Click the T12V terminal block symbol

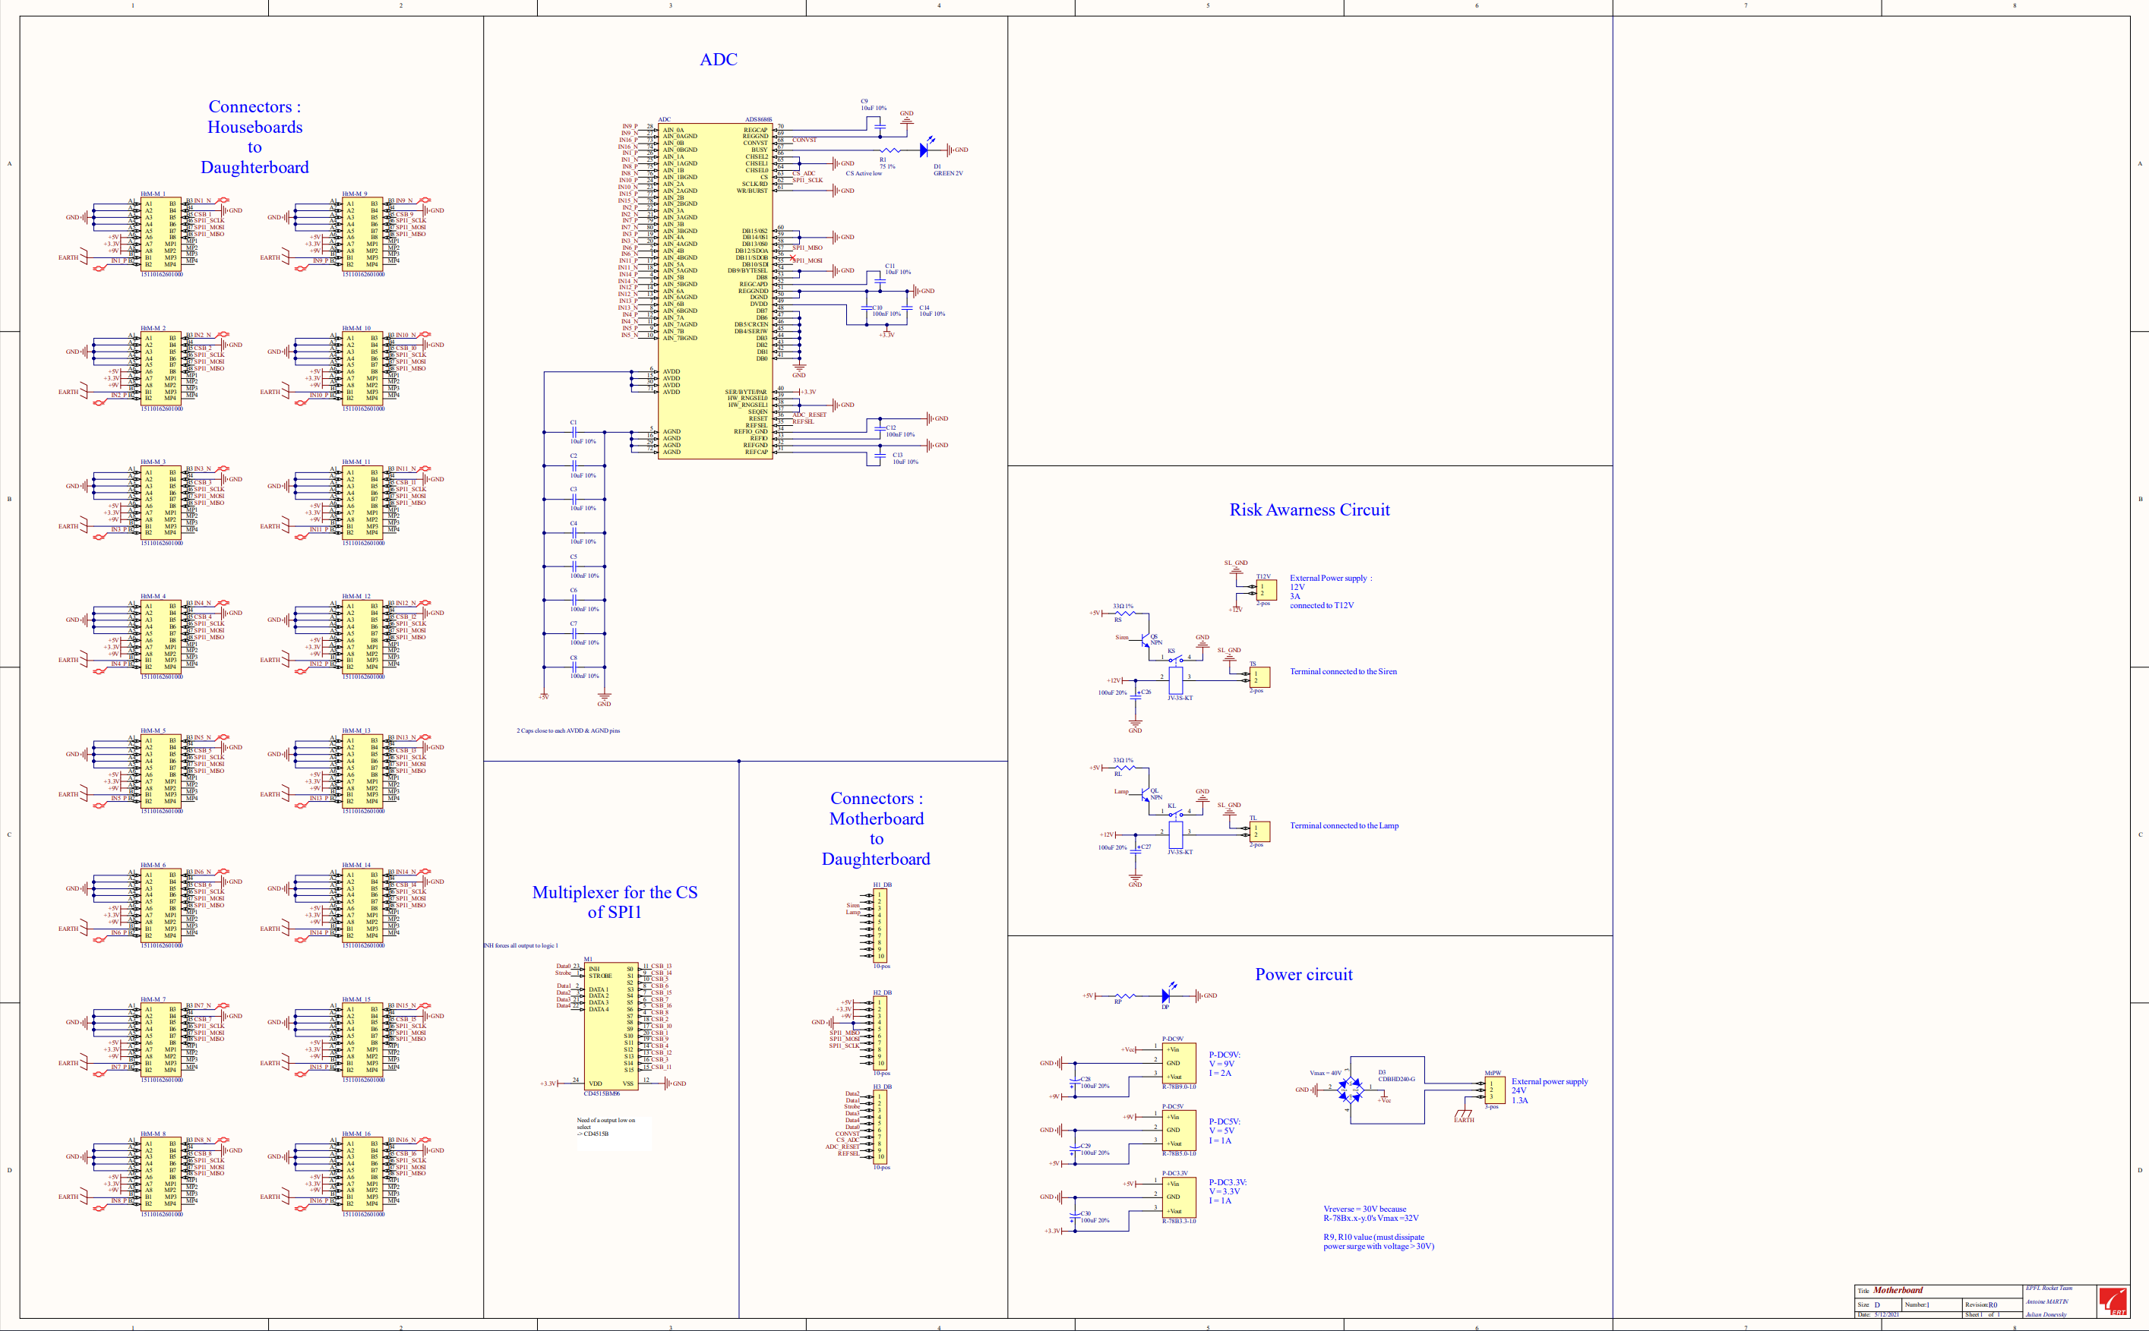pyautogui.click(x=1266, y=590)
